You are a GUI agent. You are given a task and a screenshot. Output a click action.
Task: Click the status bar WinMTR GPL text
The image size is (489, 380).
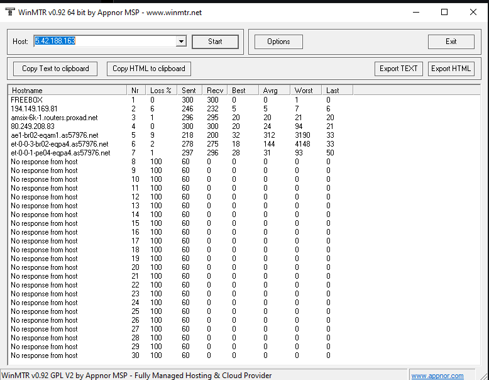[x=136, y=376]
